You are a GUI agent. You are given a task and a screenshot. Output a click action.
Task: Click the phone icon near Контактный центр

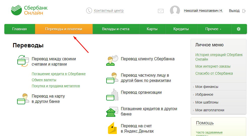89,11
